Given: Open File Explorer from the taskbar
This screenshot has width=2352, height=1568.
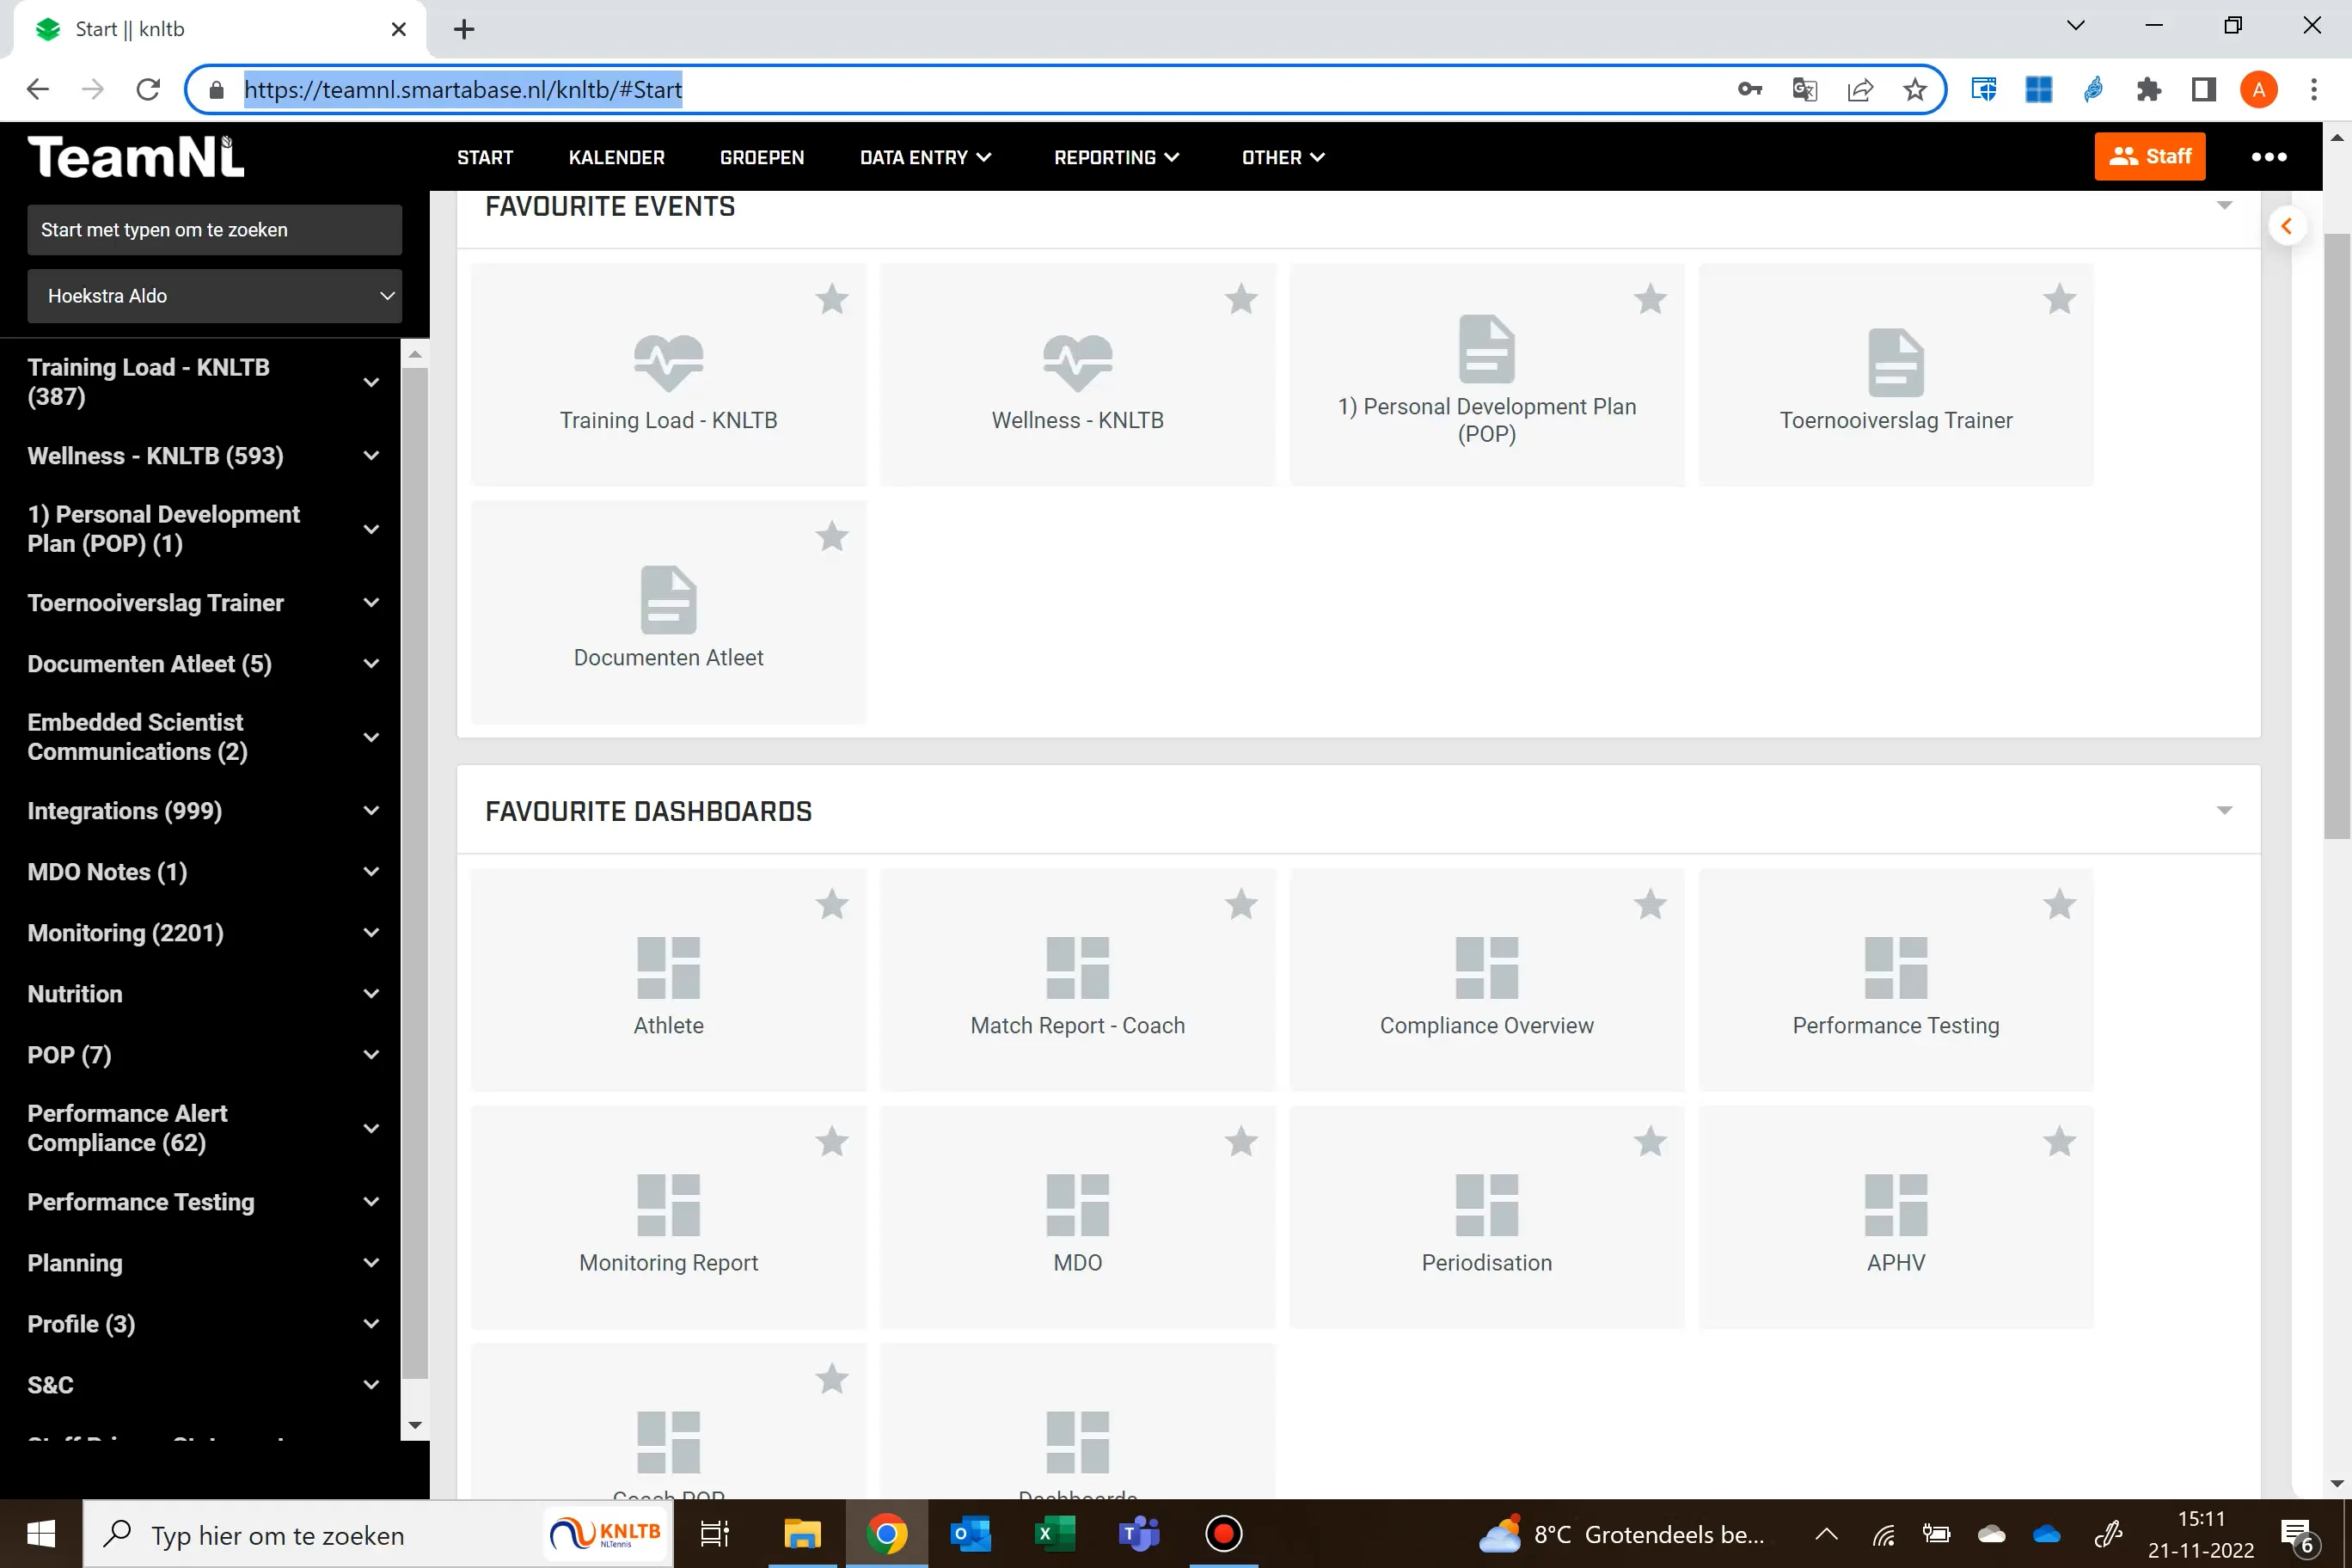Looking at the screenshot, I should 802,1533.
